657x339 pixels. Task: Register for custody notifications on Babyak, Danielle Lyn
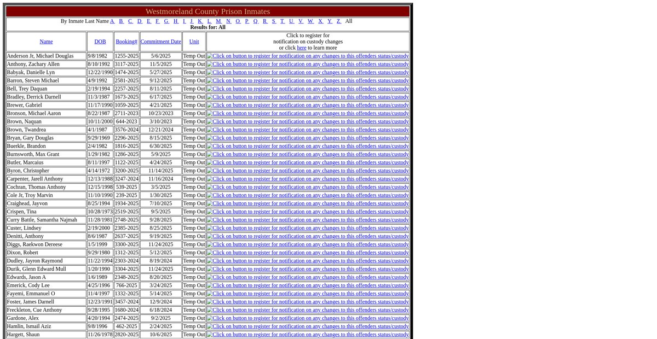click(x=308, y=72)
